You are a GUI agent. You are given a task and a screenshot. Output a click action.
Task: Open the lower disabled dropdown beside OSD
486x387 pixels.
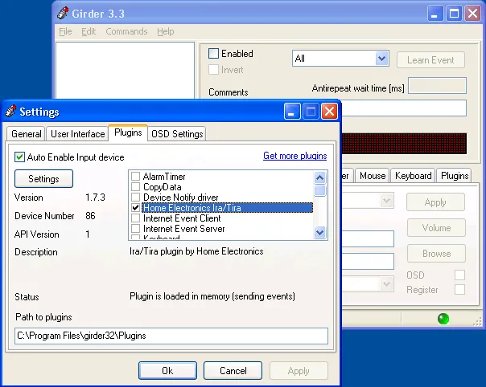coord(387,283)
